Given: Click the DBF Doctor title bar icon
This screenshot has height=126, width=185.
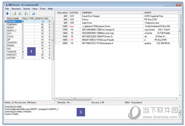Looking at the screenshot, I should pos(6,5).
